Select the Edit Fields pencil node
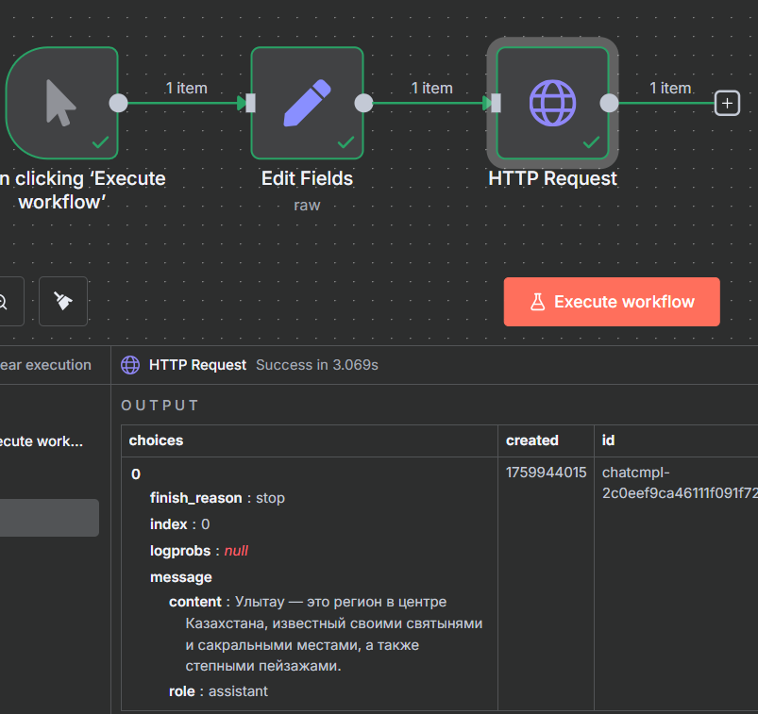Image resolution: width=758 pixels, height=714 pixels. (307, 102)
